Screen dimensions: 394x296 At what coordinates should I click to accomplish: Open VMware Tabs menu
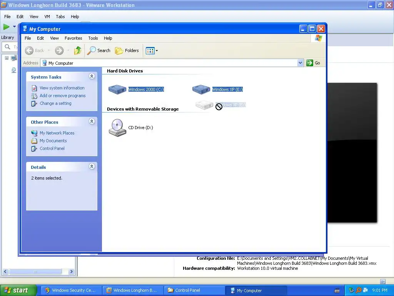60,17
